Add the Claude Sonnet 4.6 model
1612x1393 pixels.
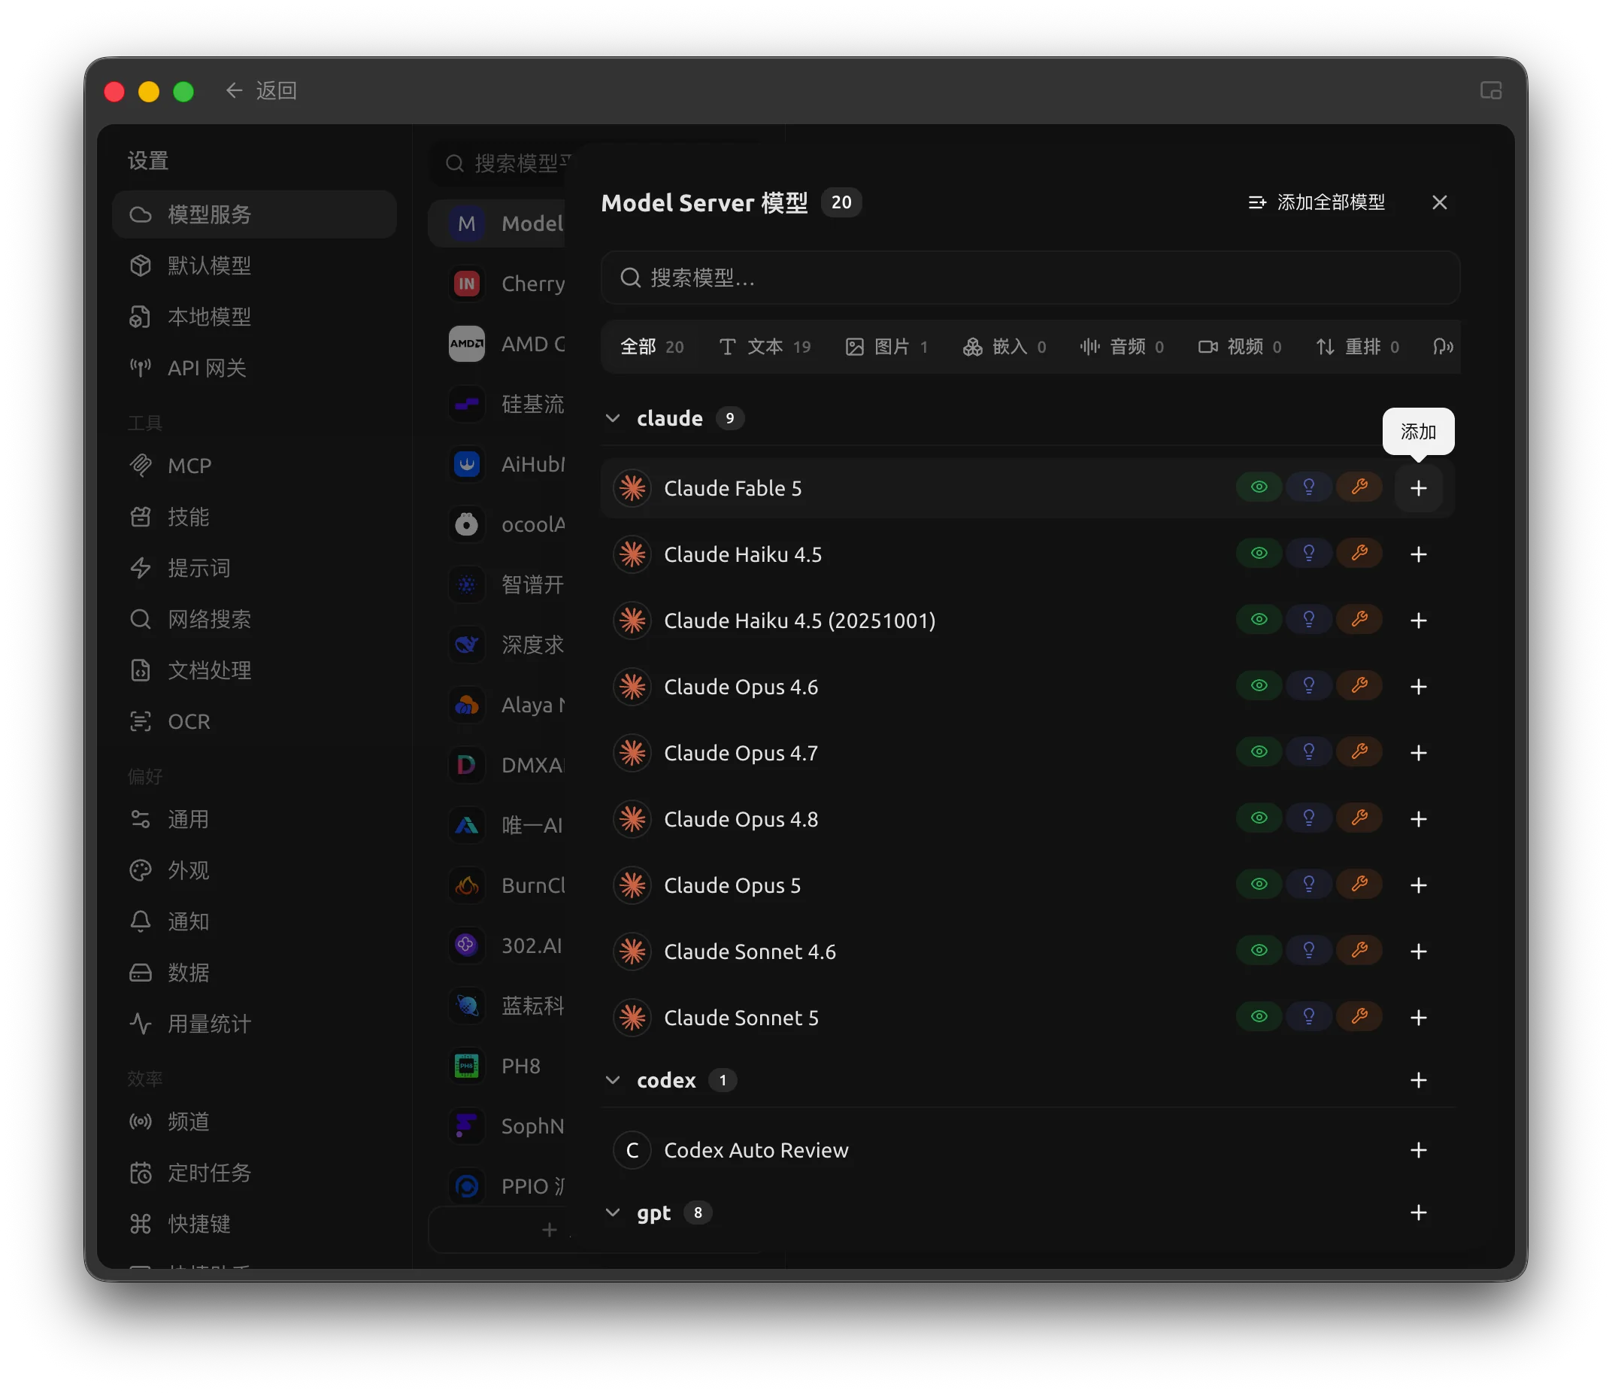(x=1418, y=951)
